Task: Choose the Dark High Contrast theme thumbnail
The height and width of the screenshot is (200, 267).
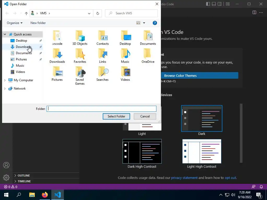Action: point(142,151)
